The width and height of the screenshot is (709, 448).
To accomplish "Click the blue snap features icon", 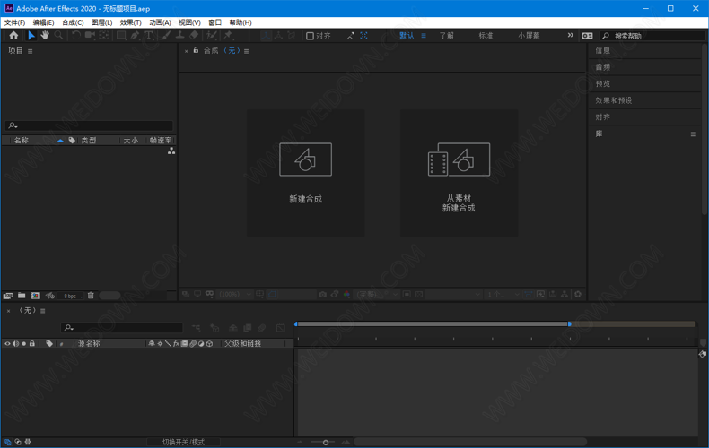I will [x=363, y=36].
